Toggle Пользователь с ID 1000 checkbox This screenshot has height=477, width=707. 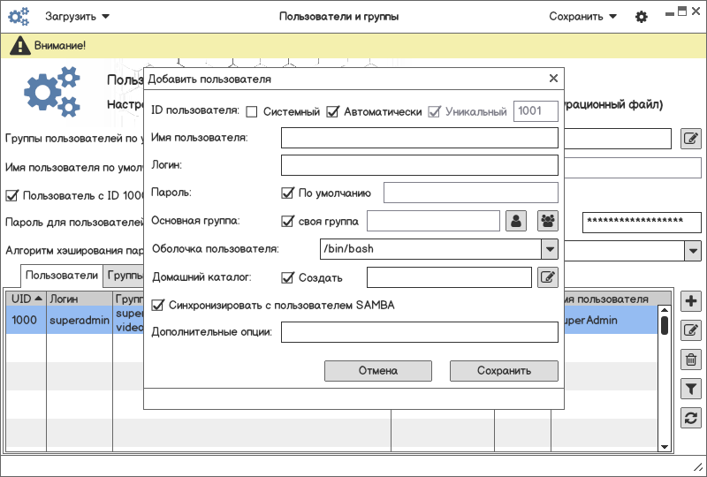(11, 196)
